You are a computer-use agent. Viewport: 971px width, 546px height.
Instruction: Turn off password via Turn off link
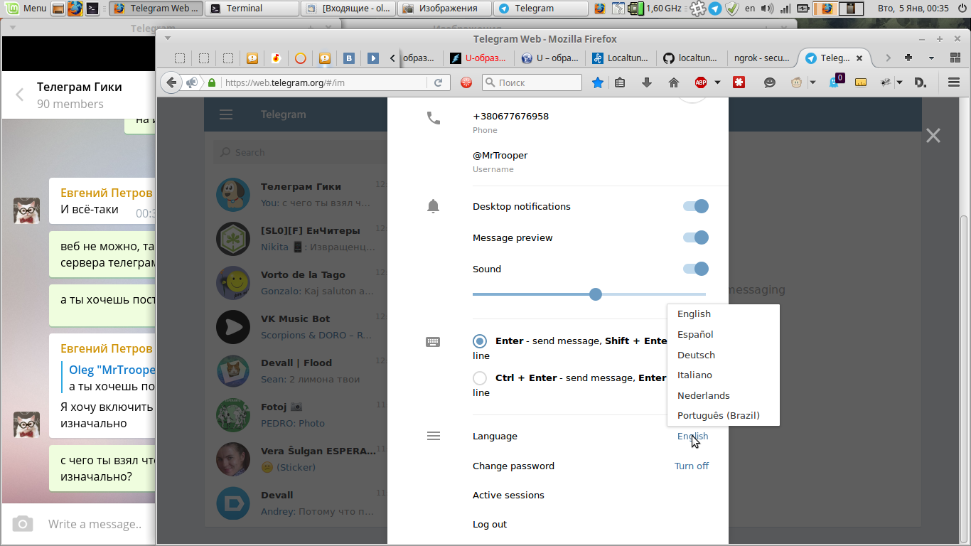pos(692,466)
